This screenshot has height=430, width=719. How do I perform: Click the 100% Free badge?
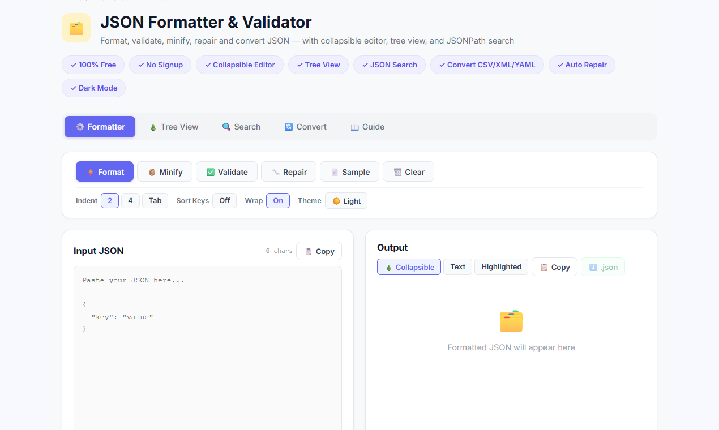tap(93, 64)
